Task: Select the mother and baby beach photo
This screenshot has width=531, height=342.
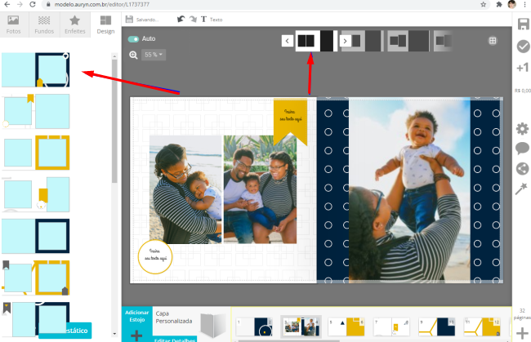Action: pyautogui.click(x=185, y=189)
